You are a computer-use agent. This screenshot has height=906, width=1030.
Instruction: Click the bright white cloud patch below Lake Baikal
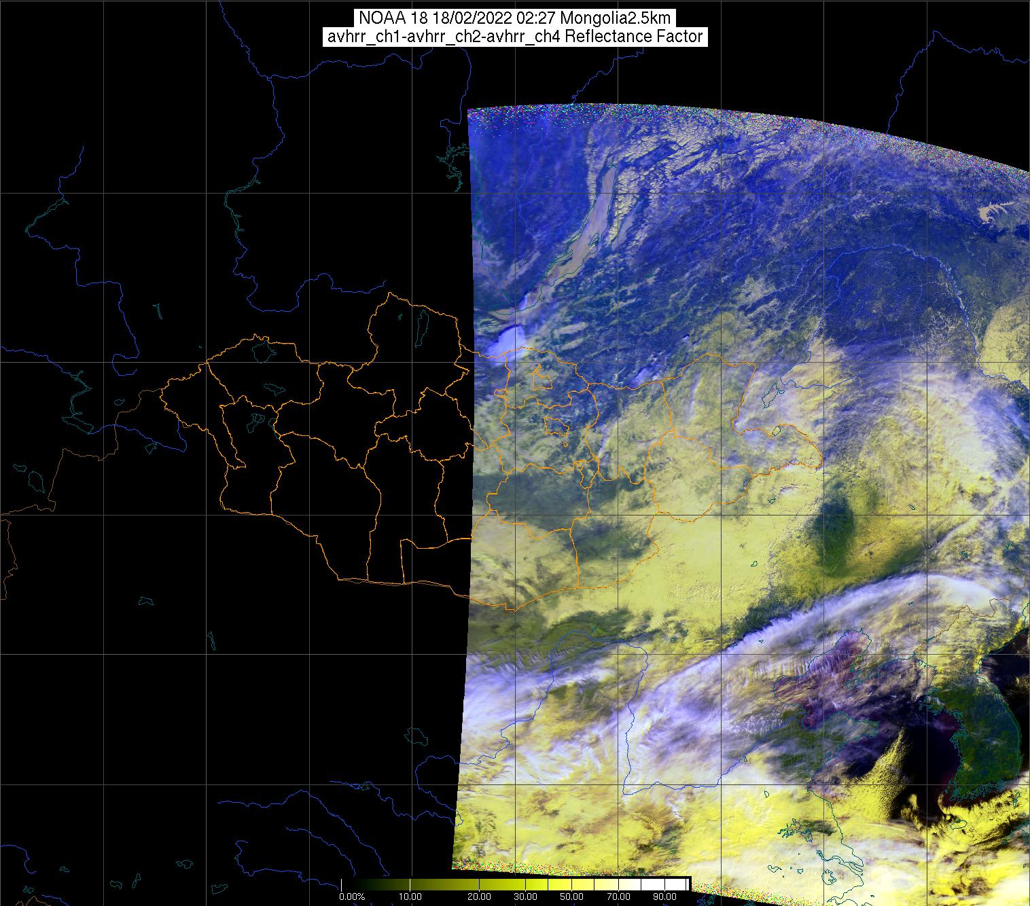tap(510, 341)
